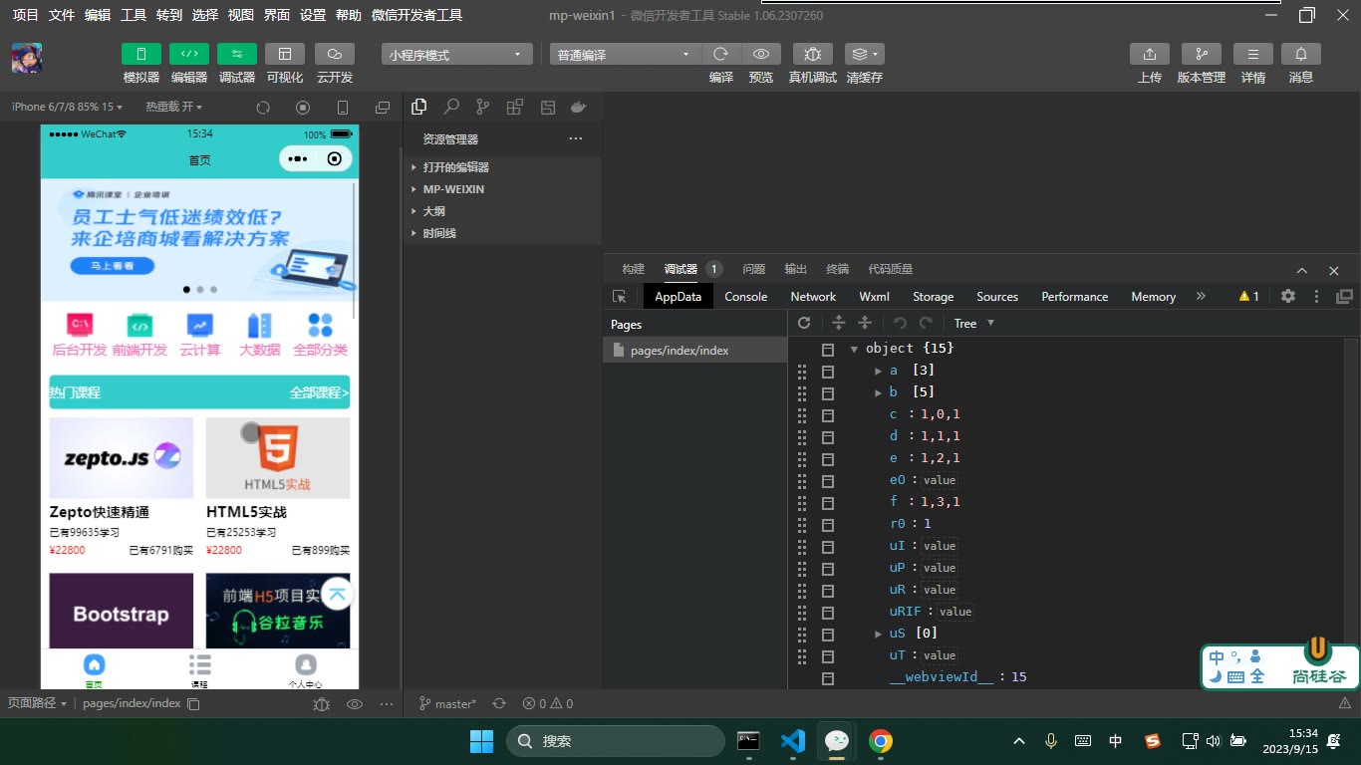Open the 普通编译 compile mode dropdown
The image size is (1361, 765).
point(626,55)
